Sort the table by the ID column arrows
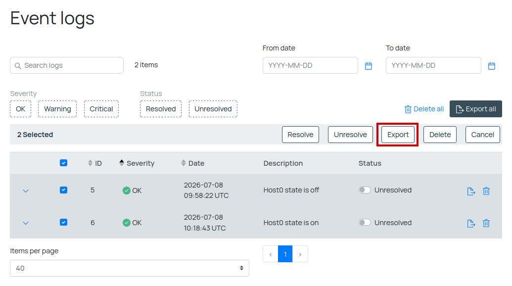This screenshot has height=286, width=512. [x=90, y=163]
